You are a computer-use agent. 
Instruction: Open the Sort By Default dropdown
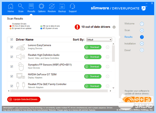pos(99,40)
